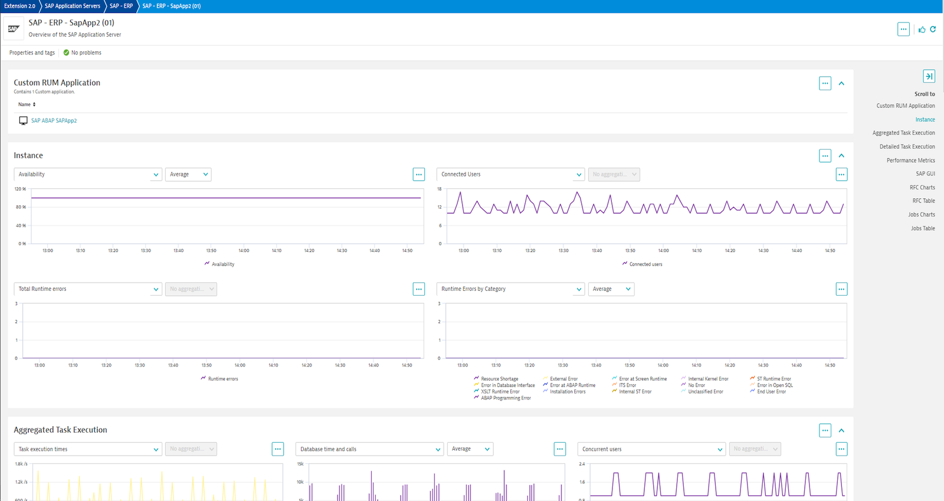Go to SAP - ERP breadcrumb
The height and width of the screenshot is (501, 944).
pos(121,6)
